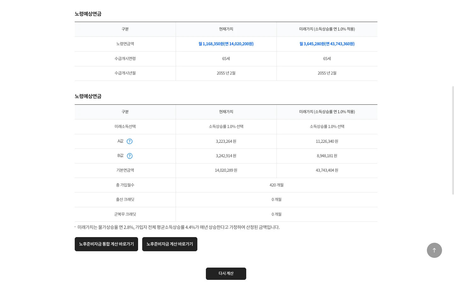Click the 노령연금액 row label
The height and width of the screenshot is (283, 454).
click(x=125, y=44)
